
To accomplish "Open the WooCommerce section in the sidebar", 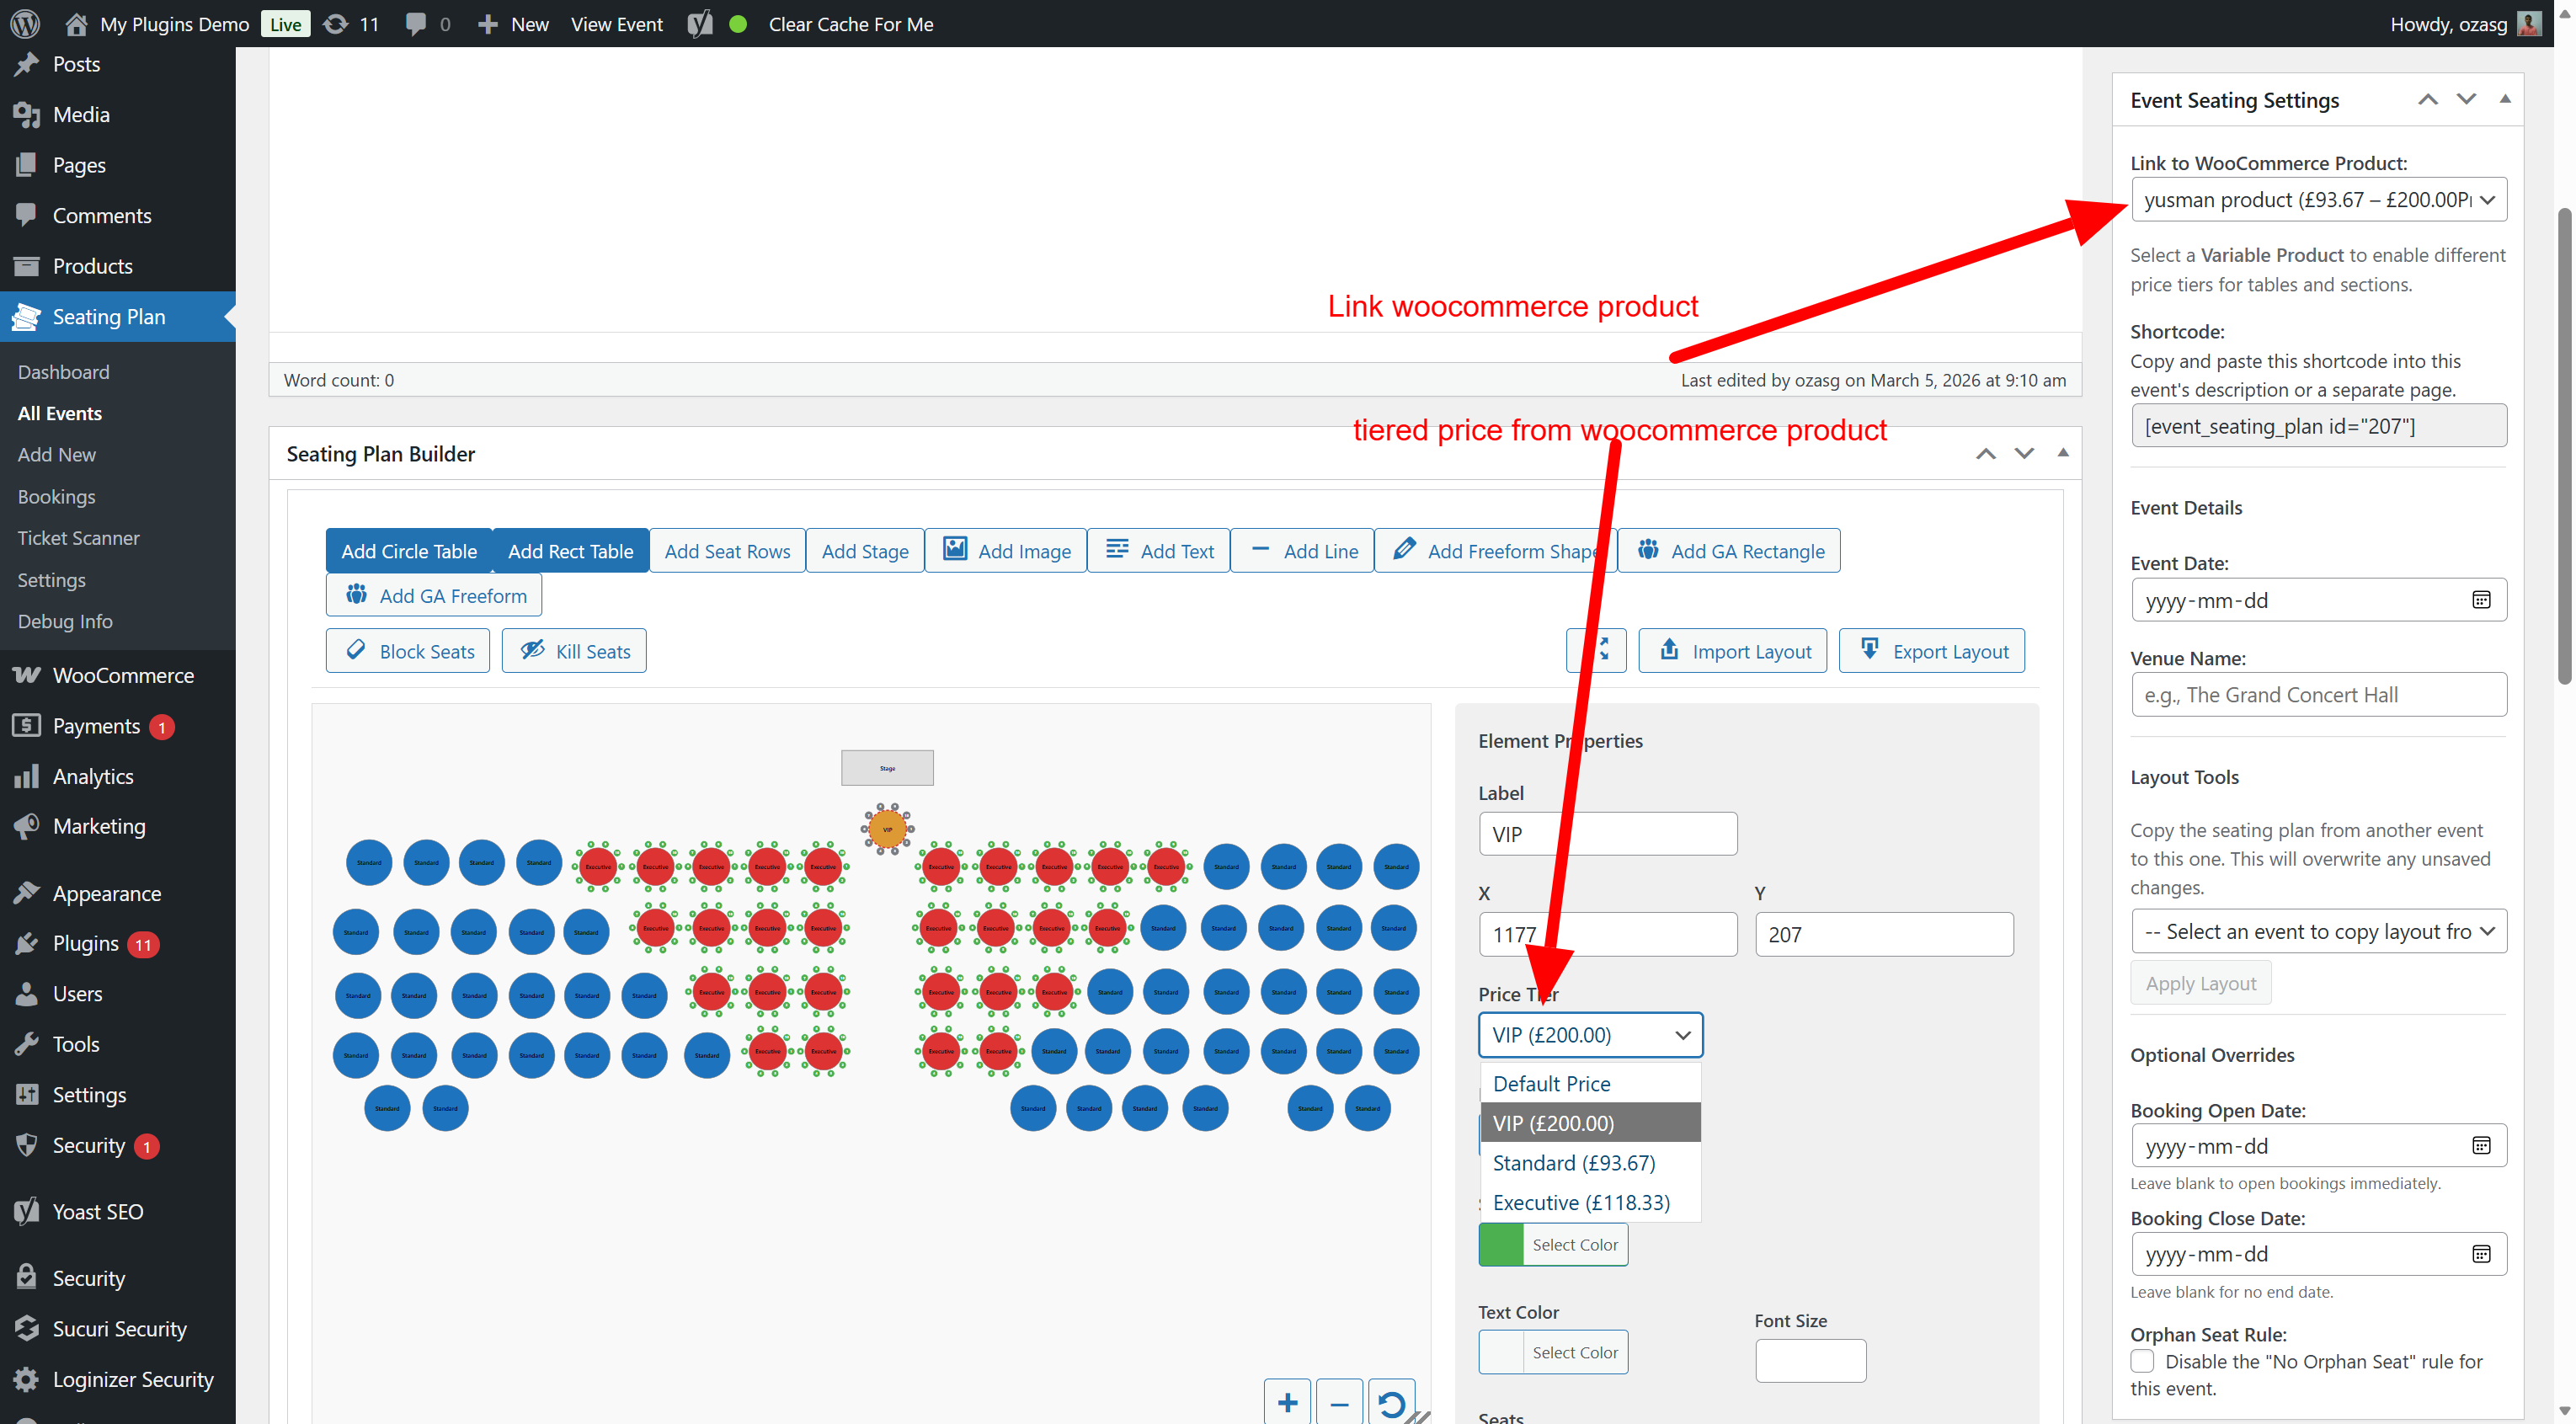I will [123, 675].
